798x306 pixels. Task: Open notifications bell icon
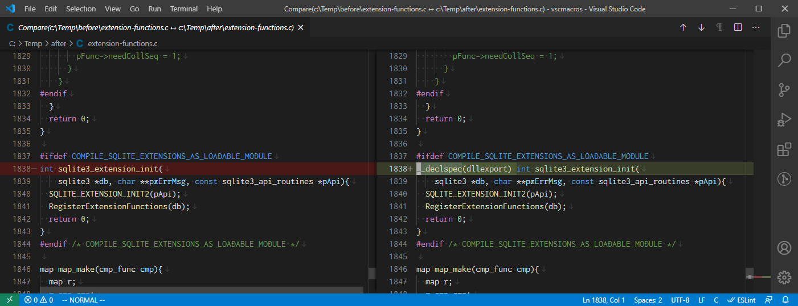(785, 300)
